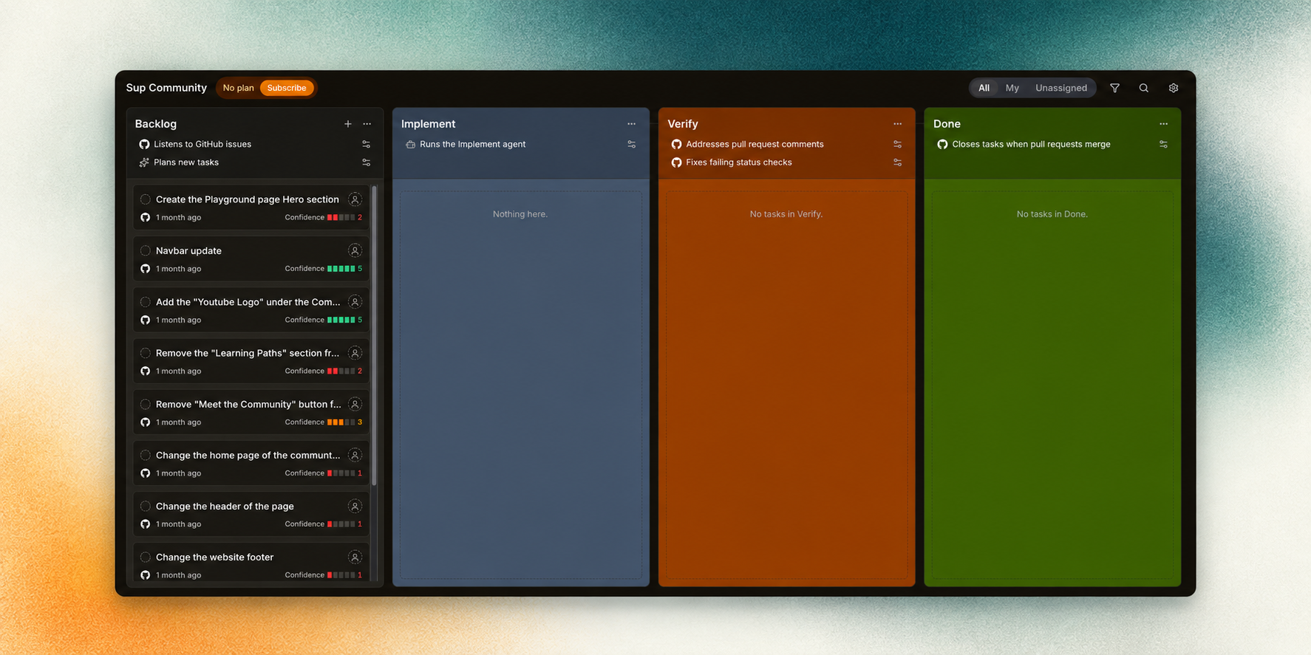Click 'No tasks in Verify.' text
Viewport: 1311px width, 655px height.
[x=786, y=214]
